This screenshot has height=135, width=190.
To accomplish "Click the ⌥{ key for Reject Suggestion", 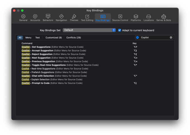I will [135, 54].
